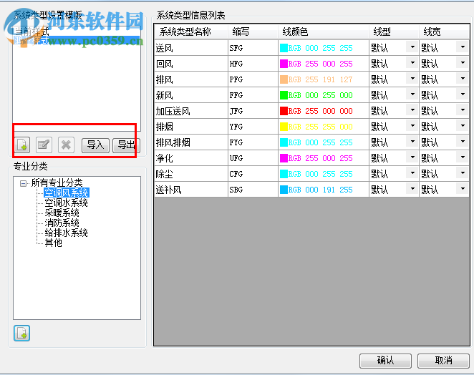Open 线宽 dropdown for 净化 row
The height and width of the screenshot is (375, 474).
463,157
